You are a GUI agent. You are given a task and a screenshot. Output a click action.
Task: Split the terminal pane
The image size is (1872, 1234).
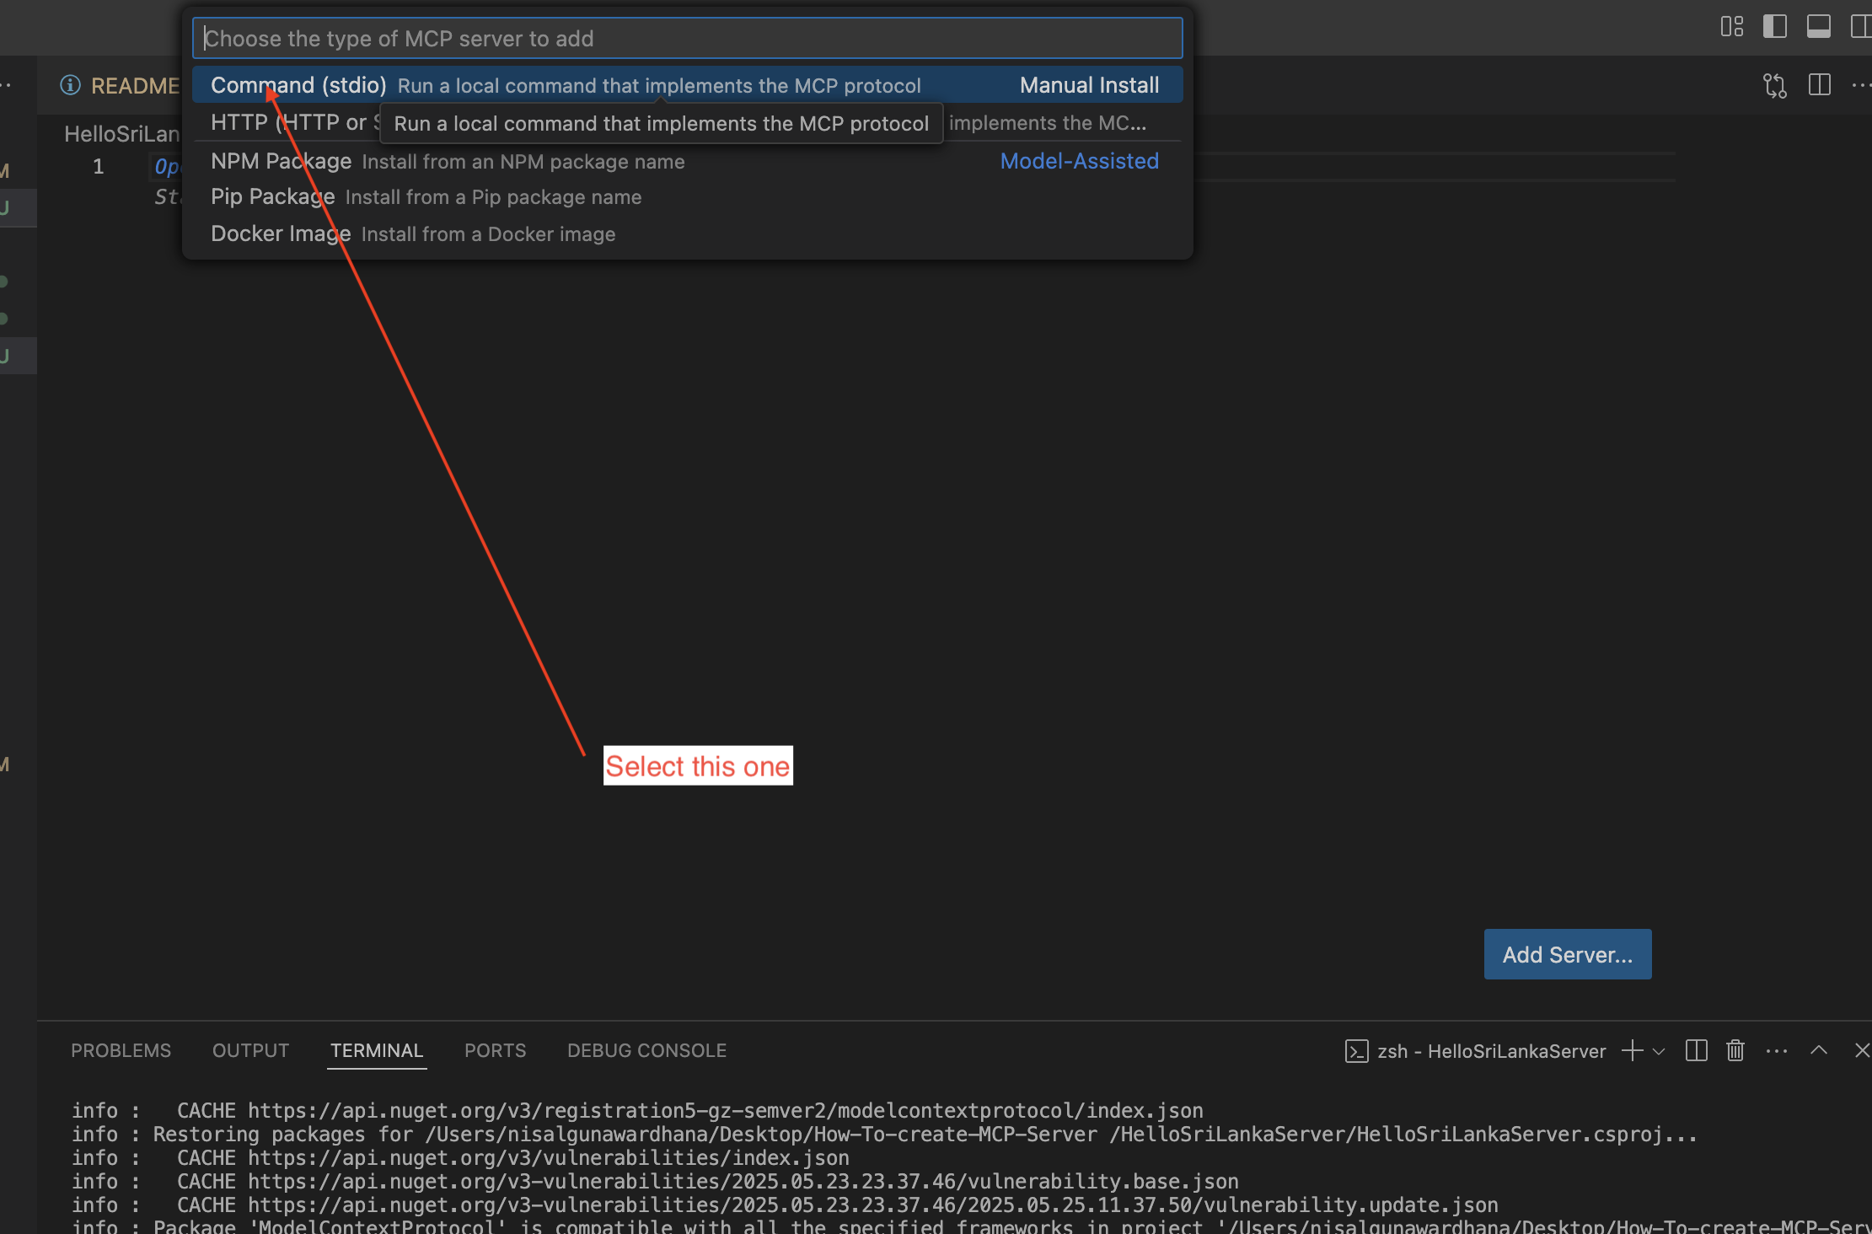1696,1050
